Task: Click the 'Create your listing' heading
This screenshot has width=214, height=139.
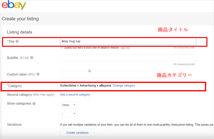Action: tap(20, 19)
